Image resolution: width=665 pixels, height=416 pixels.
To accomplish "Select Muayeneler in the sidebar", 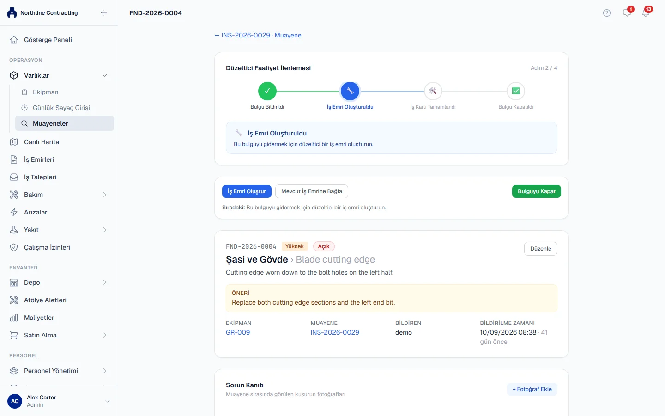I will pos(65,123).
